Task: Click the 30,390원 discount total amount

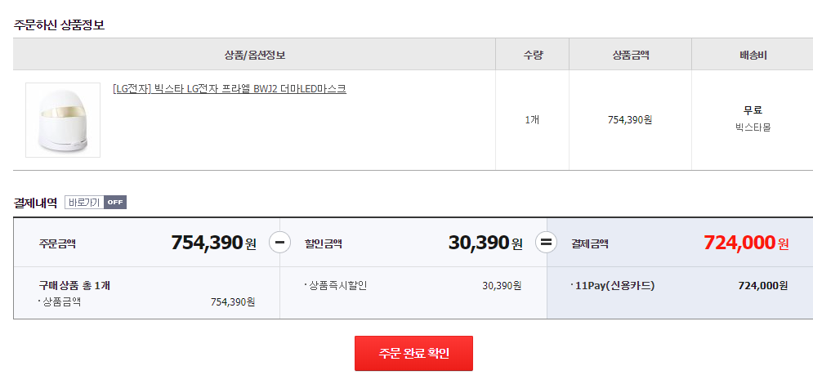Action: pos(485,243)
